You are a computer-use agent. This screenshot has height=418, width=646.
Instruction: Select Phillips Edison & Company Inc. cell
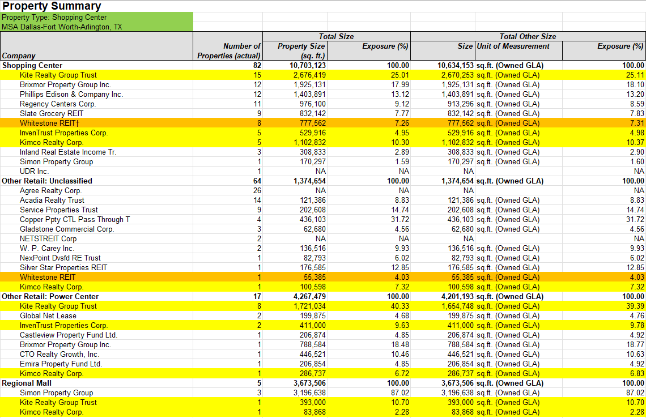click(x=71, y=95)
